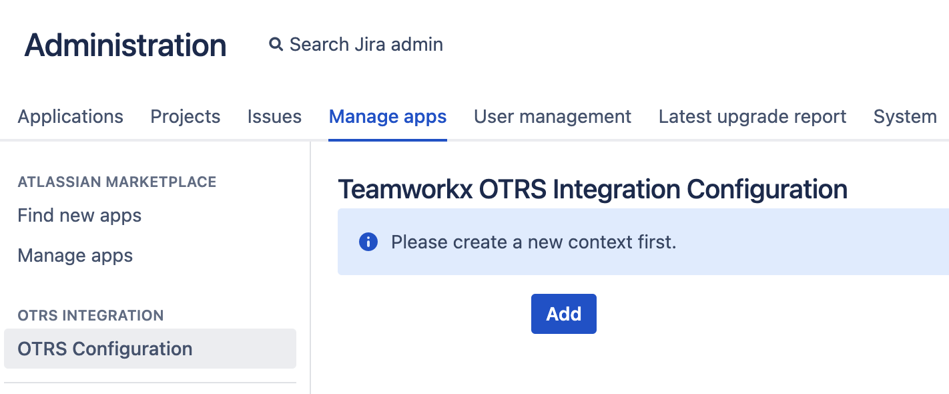
Task: Click the magnifier search icon
Action: pos(276,45)
